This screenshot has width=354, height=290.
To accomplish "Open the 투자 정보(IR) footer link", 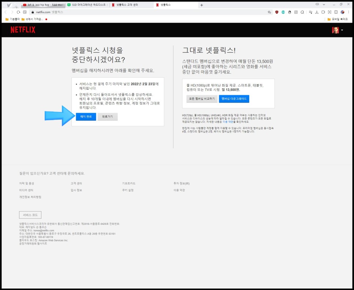I will (x=181, y=183).
